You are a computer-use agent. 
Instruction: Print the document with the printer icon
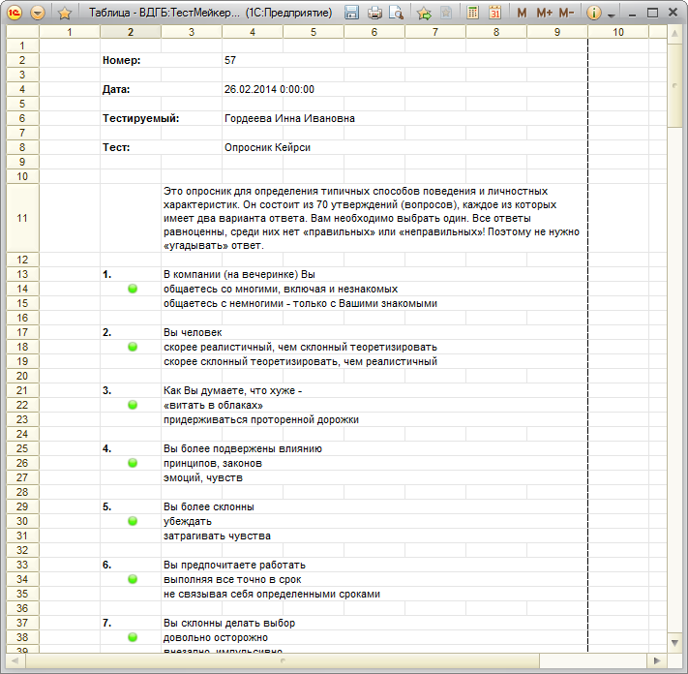pyautogui.click(x=374, y=14)
